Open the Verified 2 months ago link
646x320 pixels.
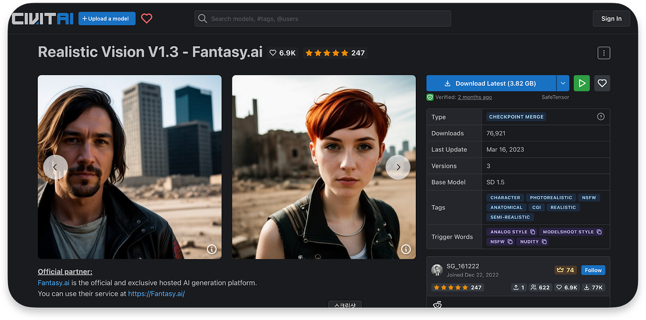pos(475,97)
